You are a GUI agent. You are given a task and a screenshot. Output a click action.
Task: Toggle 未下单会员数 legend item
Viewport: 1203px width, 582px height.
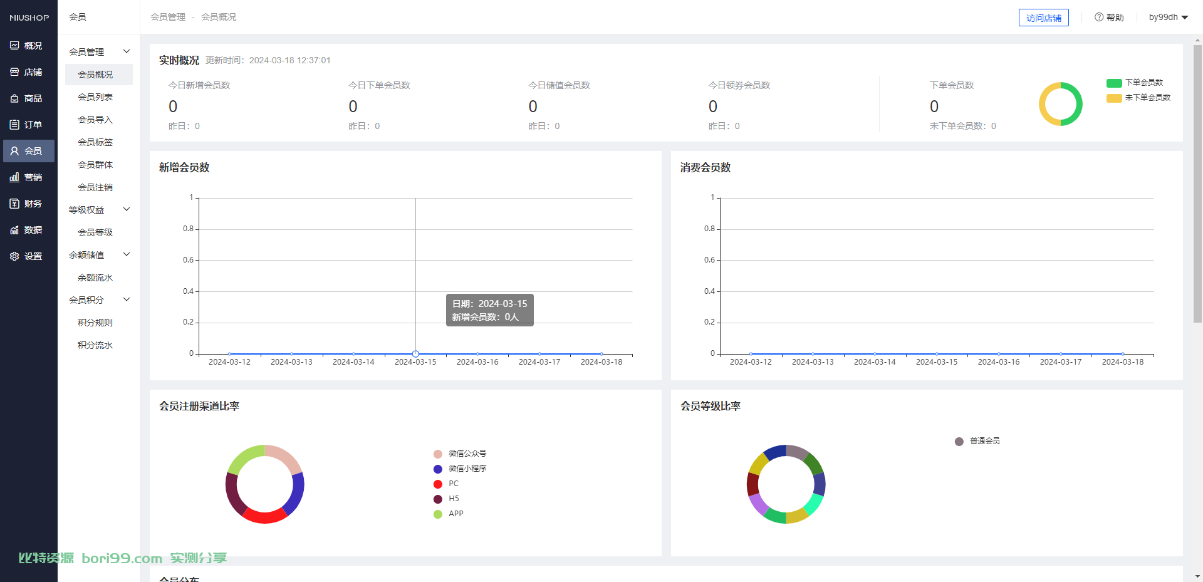pos(1138,98)
